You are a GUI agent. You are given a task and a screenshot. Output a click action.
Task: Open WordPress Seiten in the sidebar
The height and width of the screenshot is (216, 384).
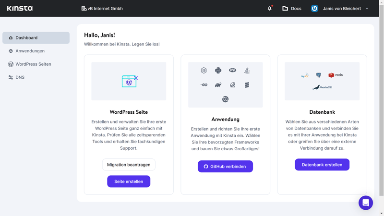[33, 64]
